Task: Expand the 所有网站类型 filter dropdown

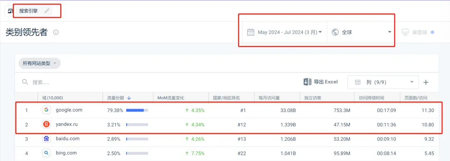Action: click(x=40, y=63)
